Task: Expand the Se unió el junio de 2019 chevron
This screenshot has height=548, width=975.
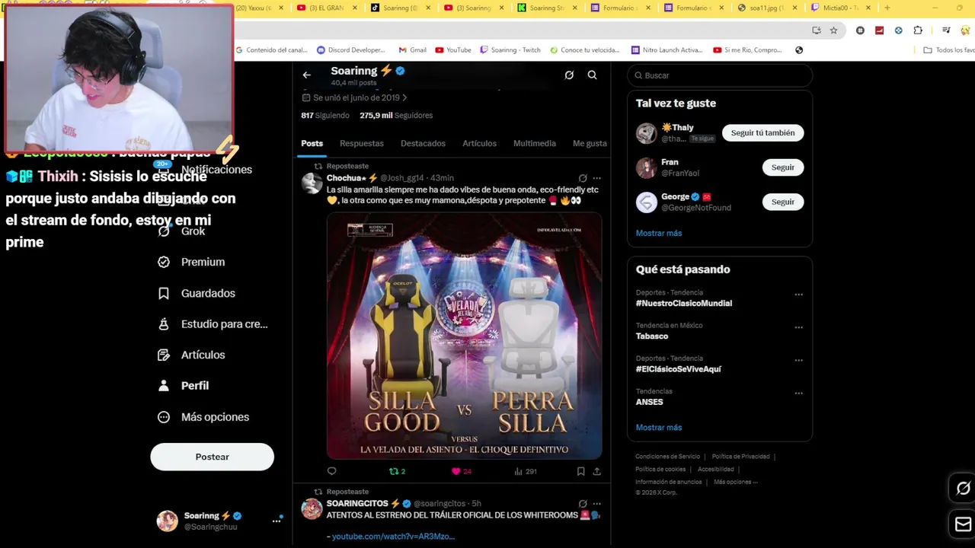Action: coord(404,98)
